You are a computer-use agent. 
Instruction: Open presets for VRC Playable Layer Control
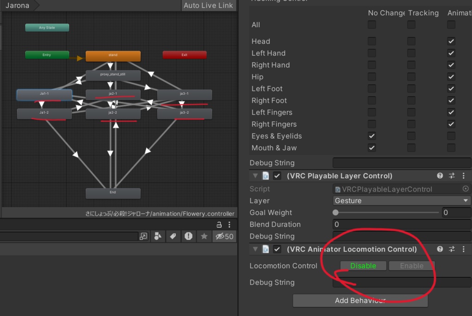452,176
